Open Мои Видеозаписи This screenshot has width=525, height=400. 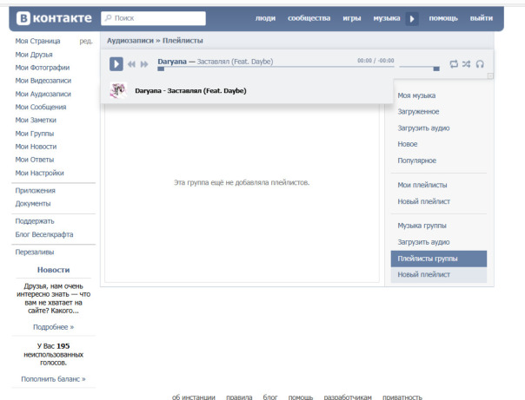43,81
